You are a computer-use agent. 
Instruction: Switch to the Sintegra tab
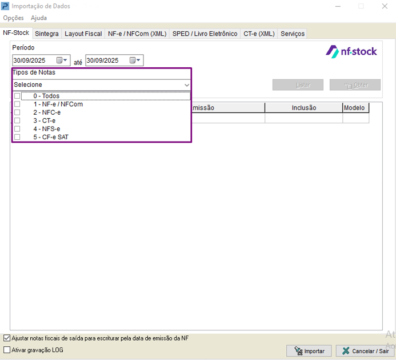(47, 34)
